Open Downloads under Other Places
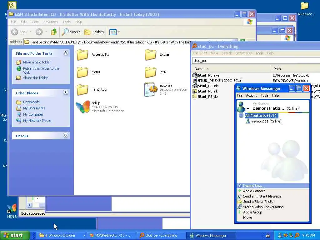320x240 pixels. pos(31,102)
